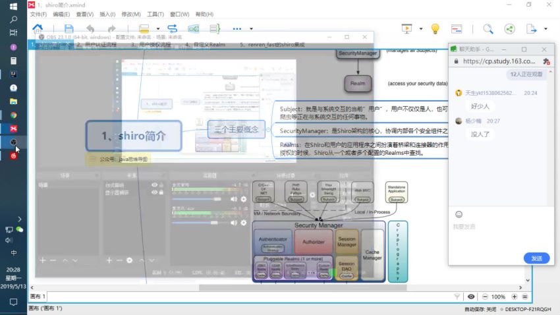Save the mind map with the floppy icon
Screen dimensions: 560x315
(x=69, y=28)
